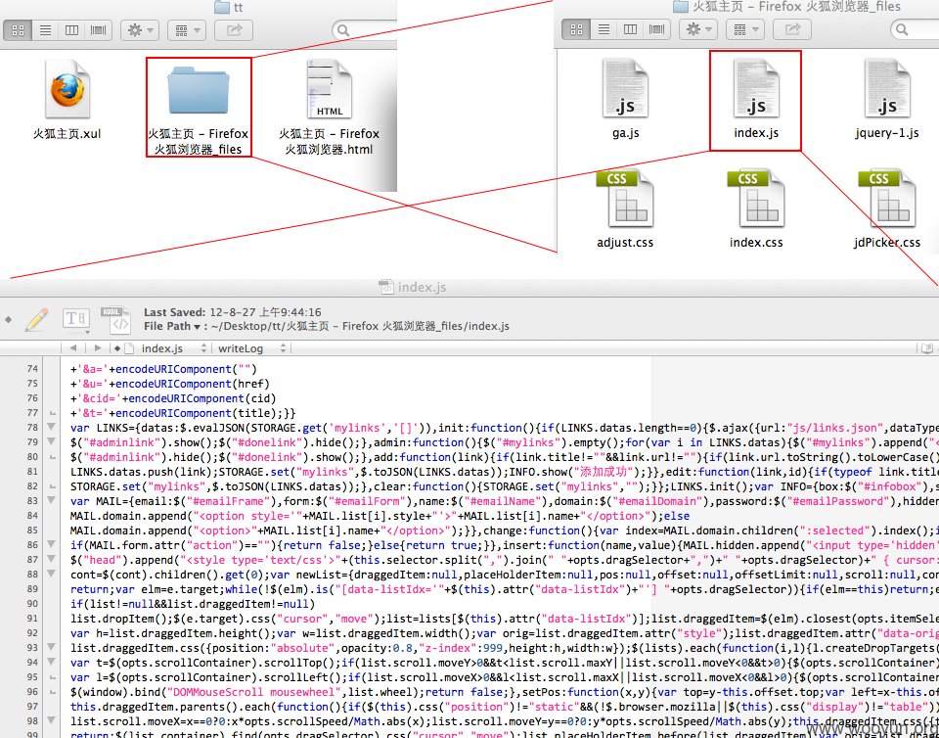Click the pencil edit-state icon in editor
This screenshot has width=939, height=738.
click(36, 319)
